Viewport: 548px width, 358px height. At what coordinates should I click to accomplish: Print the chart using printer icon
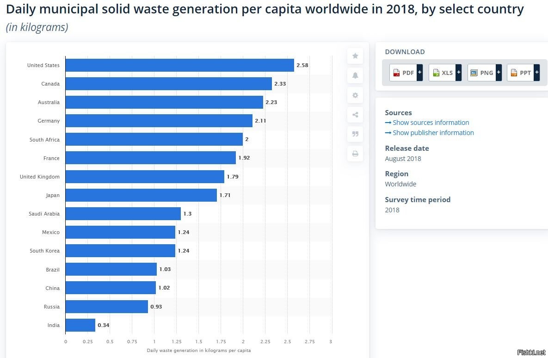[355, 154]
